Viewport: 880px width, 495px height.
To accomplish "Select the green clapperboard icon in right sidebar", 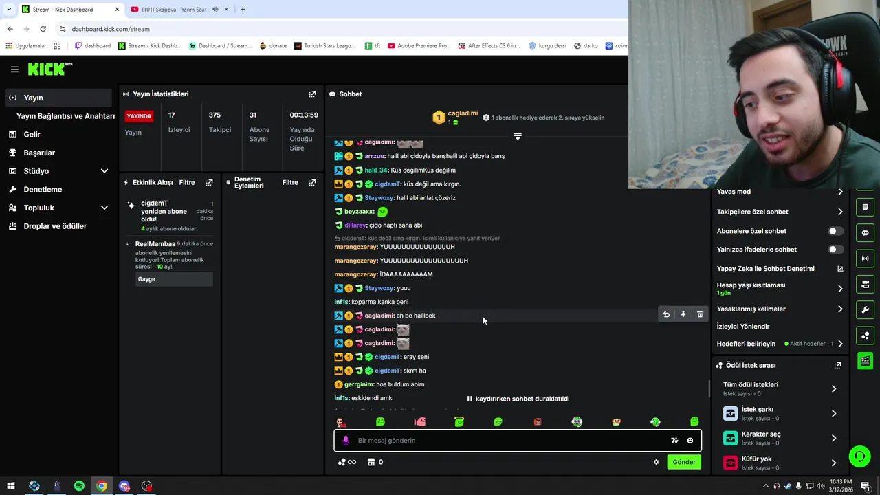I will coord(866,361).
